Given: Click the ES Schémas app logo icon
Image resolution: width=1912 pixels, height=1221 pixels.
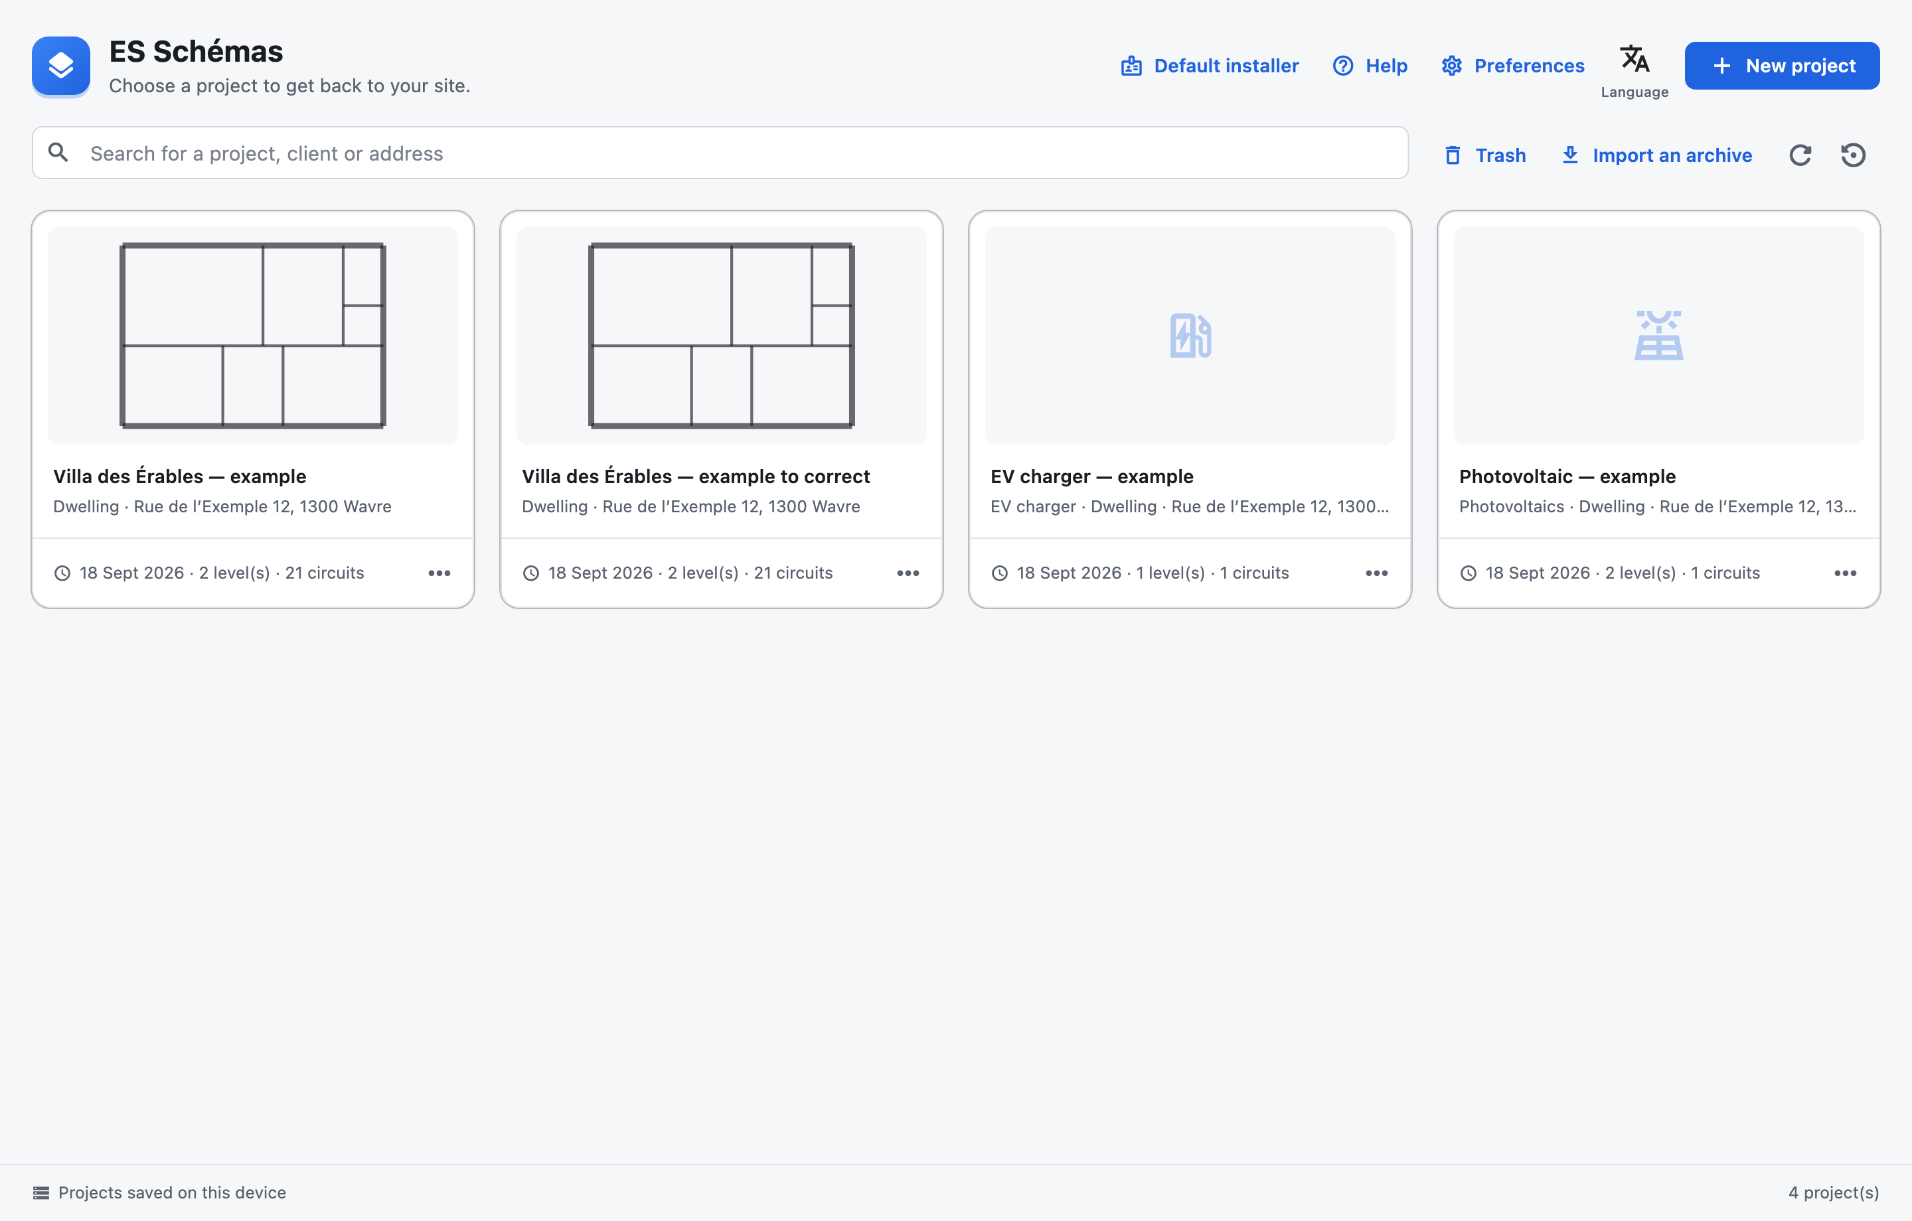Looking at the screenshot, I should pyautogui.click(x=61, y=65).
